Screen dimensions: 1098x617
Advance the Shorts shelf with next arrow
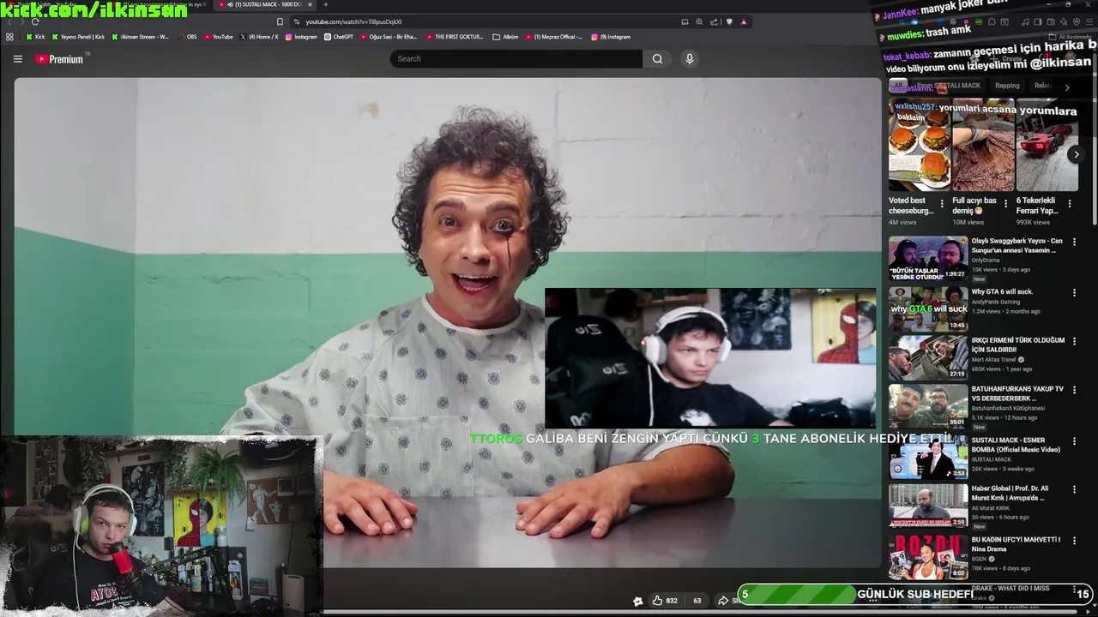(x=1076, y=154)
